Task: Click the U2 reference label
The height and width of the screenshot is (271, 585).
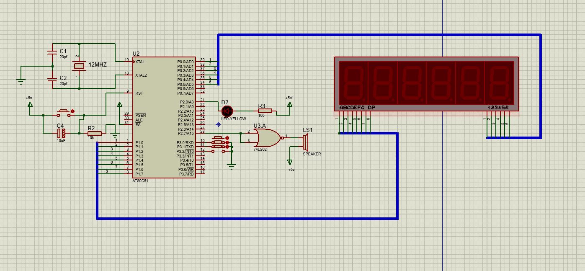Action: (136, 54)
